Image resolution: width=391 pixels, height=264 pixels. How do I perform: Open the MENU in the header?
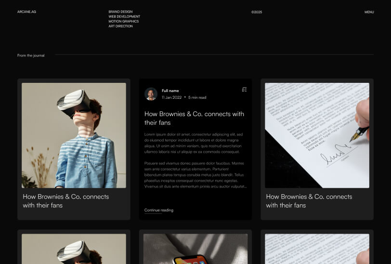369,12
